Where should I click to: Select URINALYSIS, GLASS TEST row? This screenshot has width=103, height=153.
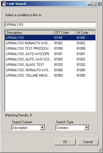coord(50,65)
